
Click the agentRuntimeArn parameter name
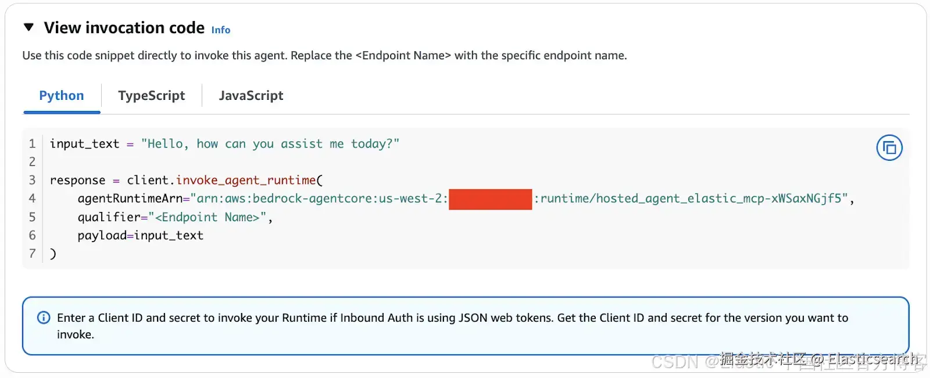130,199
